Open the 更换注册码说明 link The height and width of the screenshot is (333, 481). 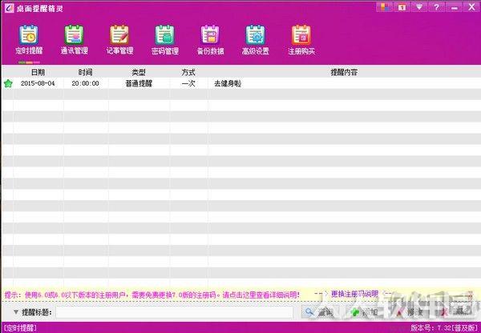[x=354, y=294]
